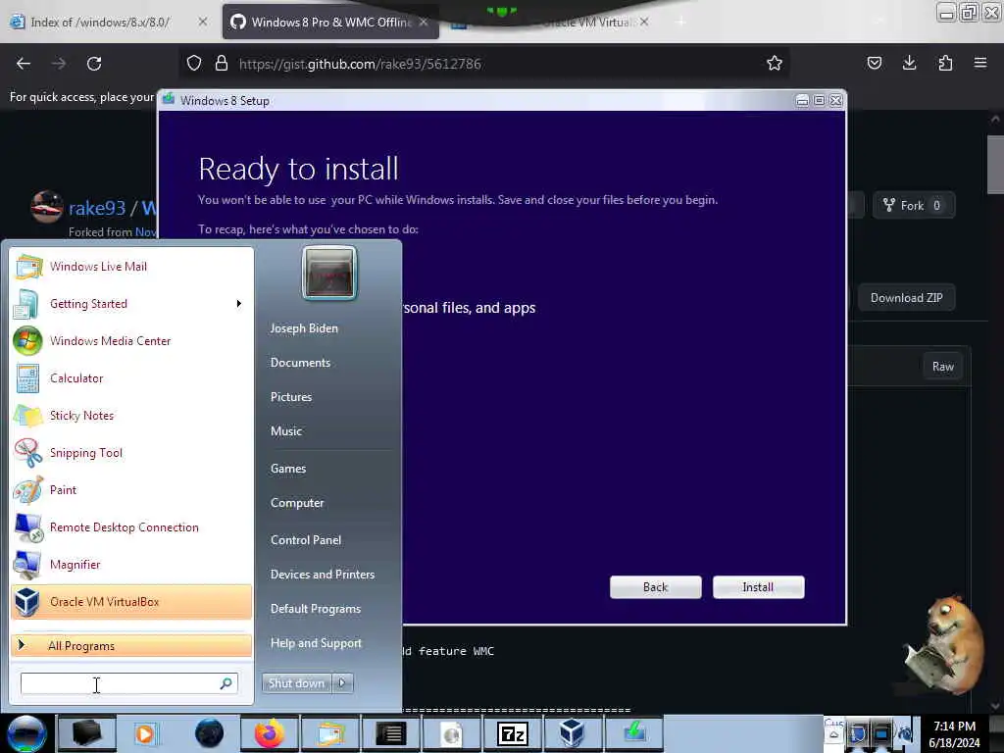Image resolution: width=1004 pixels, height=753 pixels.
Task: Click the Raw button
Action: tap(942, 367)
